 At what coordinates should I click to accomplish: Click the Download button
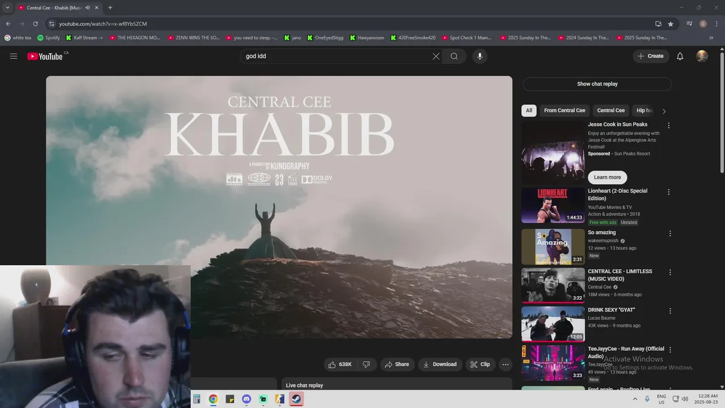tap(440, 364)
